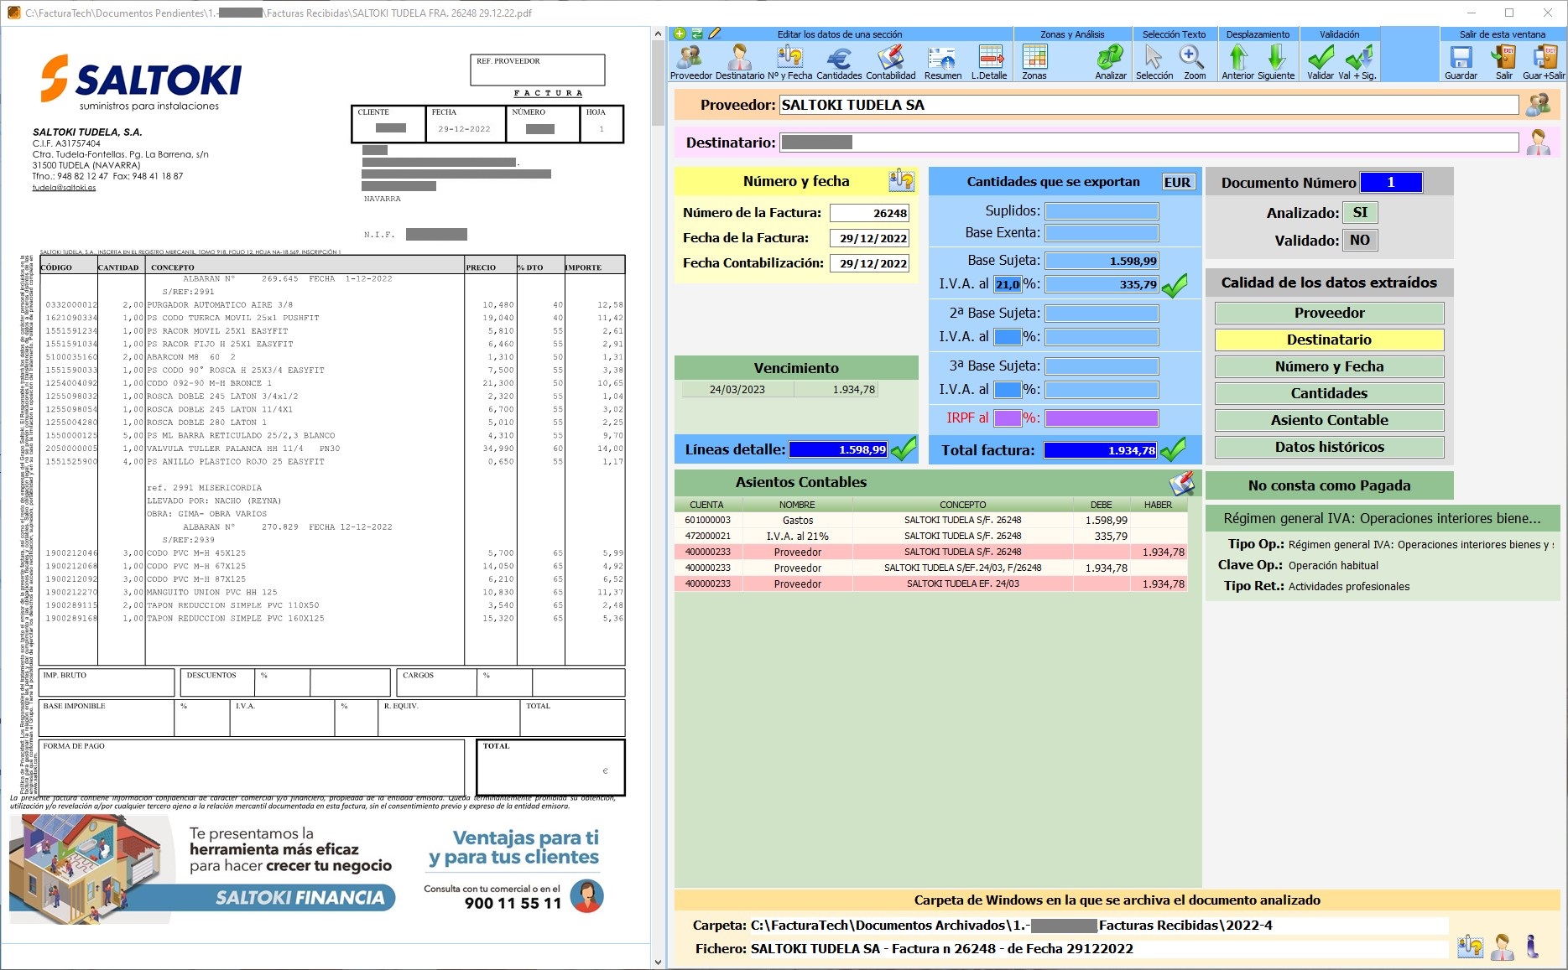Screen dimensions: 1568x970
Task: Click the green plus icon in toolbar header
Action: [x=680, y=34]
